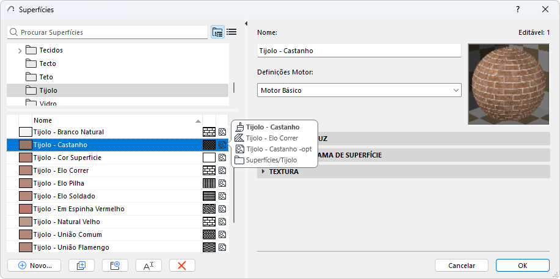This screenshot has width=560, height=279.
Task: Expand the Tecidos folder
Action: 20,51
